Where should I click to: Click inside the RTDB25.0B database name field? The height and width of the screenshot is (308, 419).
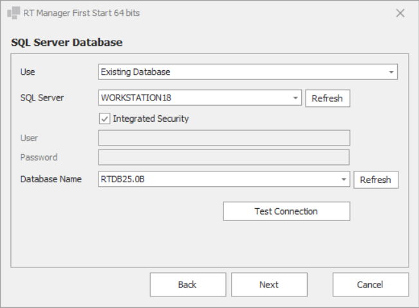219,180
